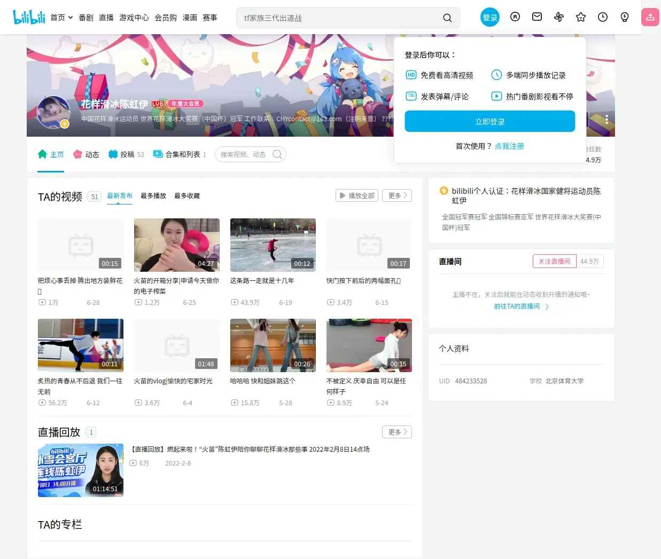Open the creation center lightbulb icon
Viewport: 661px width, 559px height.
[x=625, y=17]
